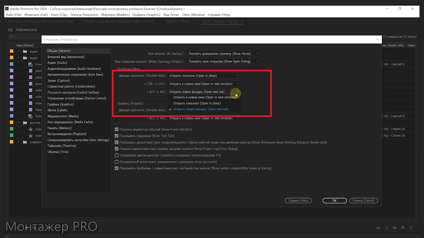Choose Открыть в новом окне in the open dropdown list
This screenshot has width=424, height=238.
204,97
